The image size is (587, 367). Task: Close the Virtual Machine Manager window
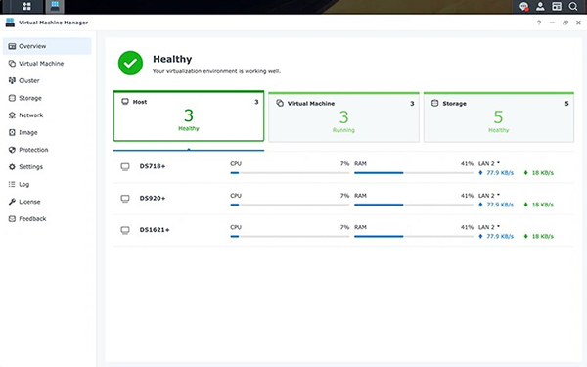point(578,23)
